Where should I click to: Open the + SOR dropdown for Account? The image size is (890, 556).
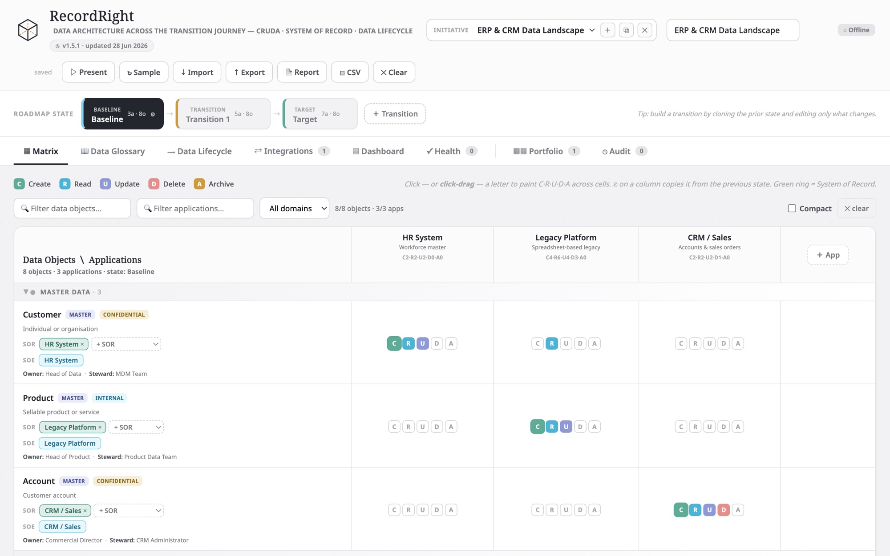[129, 511]
